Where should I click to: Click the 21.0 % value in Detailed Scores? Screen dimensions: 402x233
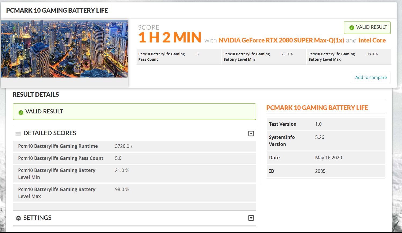click(122, 170)
